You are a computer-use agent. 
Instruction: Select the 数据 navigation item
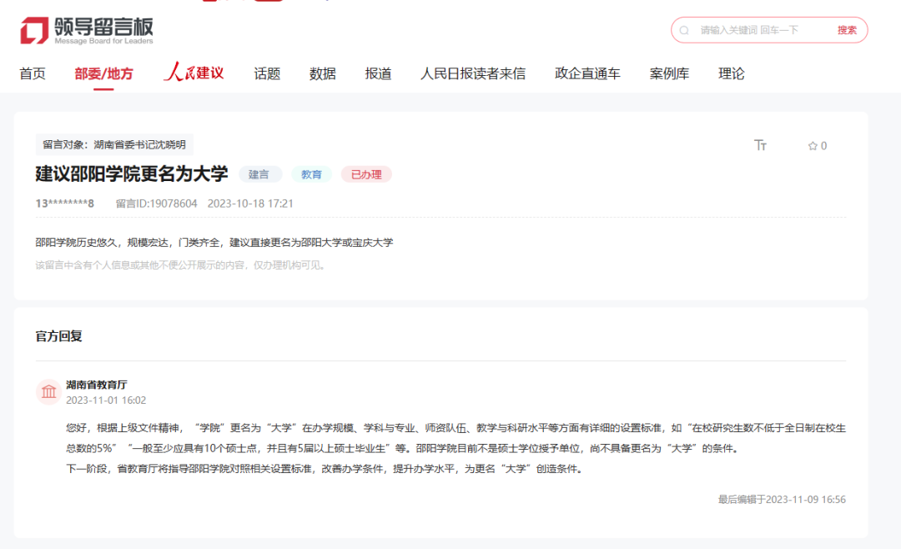[322, 73]
